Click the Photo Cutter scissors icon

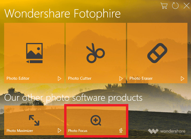96,53
